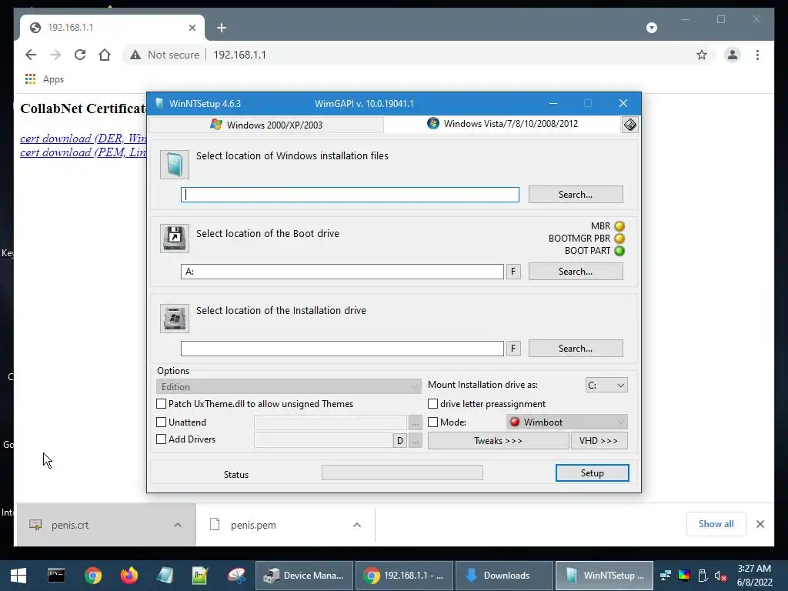The width and height of the screenshot is (788, 591).
Task: Launch Command Prompt from the taskbar
Action: click(56, 576)
